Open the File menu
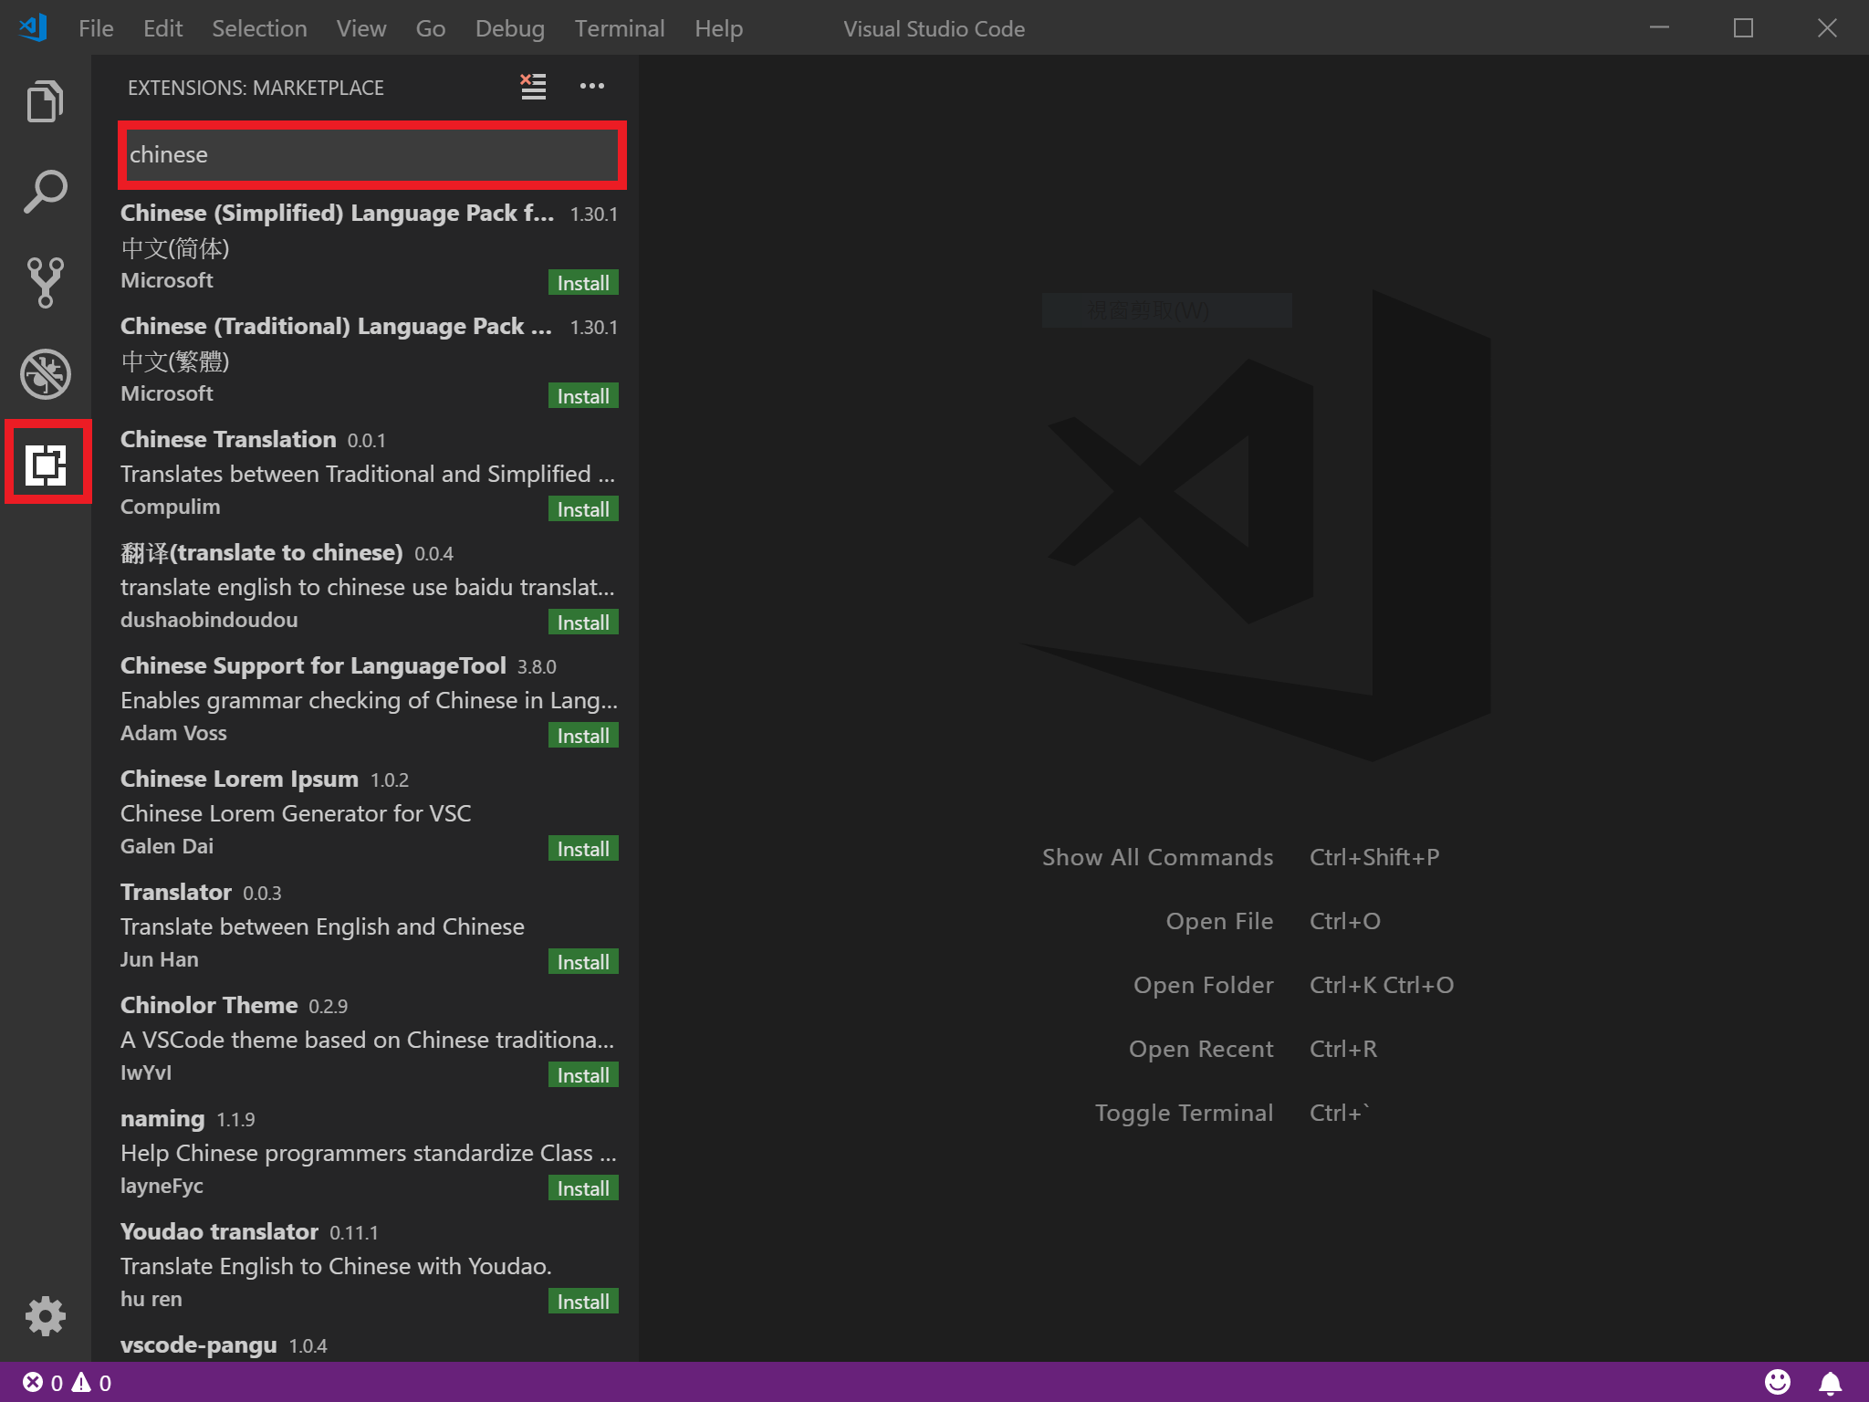Screen dimensions: 1869x1402 coord(95,28)
